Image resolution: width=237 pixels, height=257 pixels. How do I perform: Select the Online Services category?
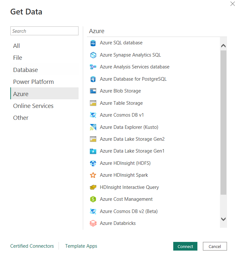pyautogui.click(x=33, y=106)
